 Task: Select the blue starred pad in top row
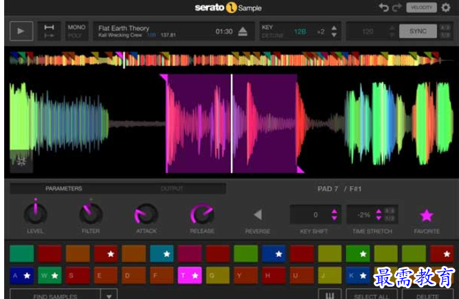[274, 254]
